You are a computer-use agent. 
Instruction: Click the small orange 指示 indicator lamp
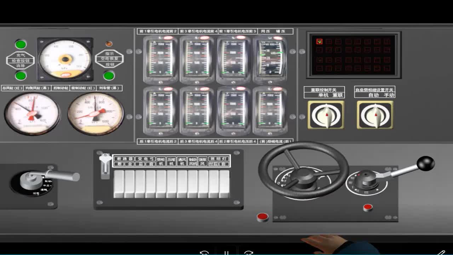(109, 44)
